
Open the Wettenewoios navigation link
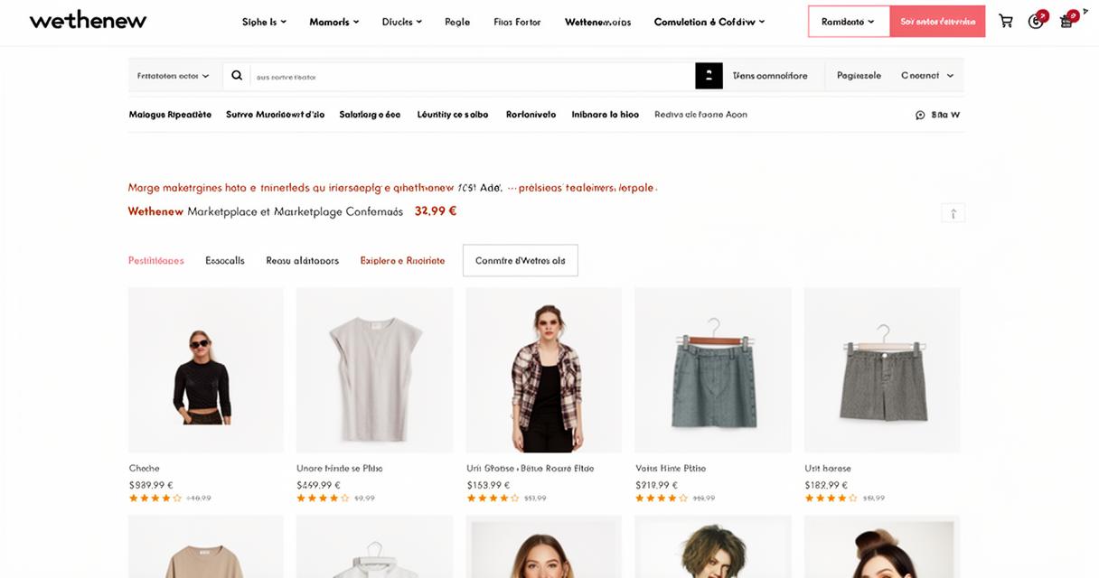click(597, 22)
